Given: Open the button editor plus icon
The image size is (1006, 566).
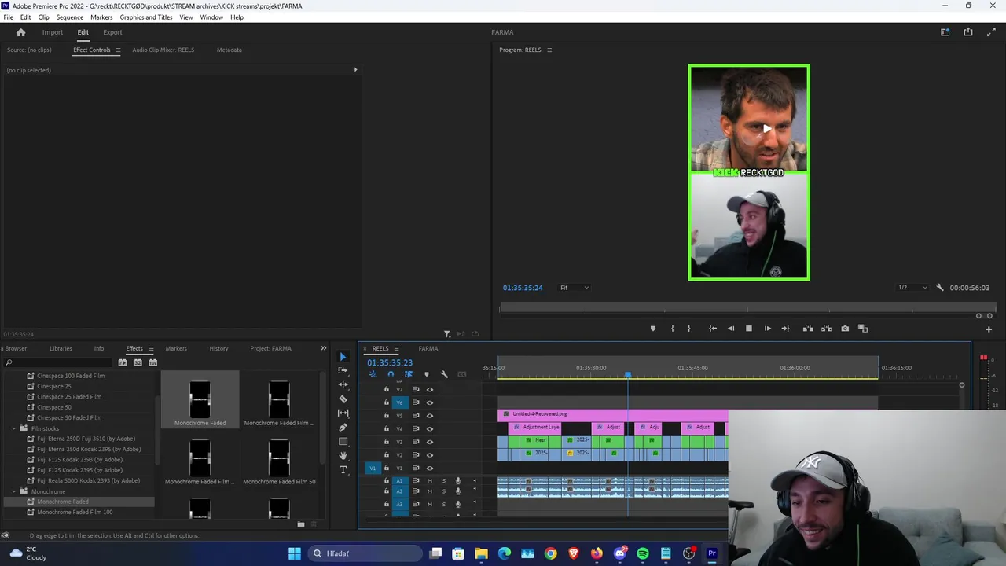Looking at the screenshot, I should [989, 329].
